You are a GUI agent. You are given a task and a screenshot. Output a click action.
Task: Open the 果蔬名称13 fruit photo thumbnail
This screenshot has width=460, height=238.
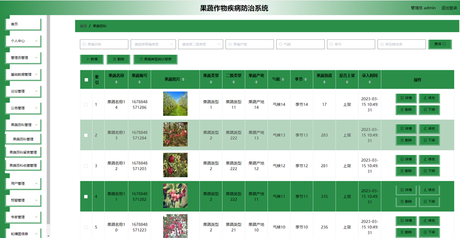point(175,135)
